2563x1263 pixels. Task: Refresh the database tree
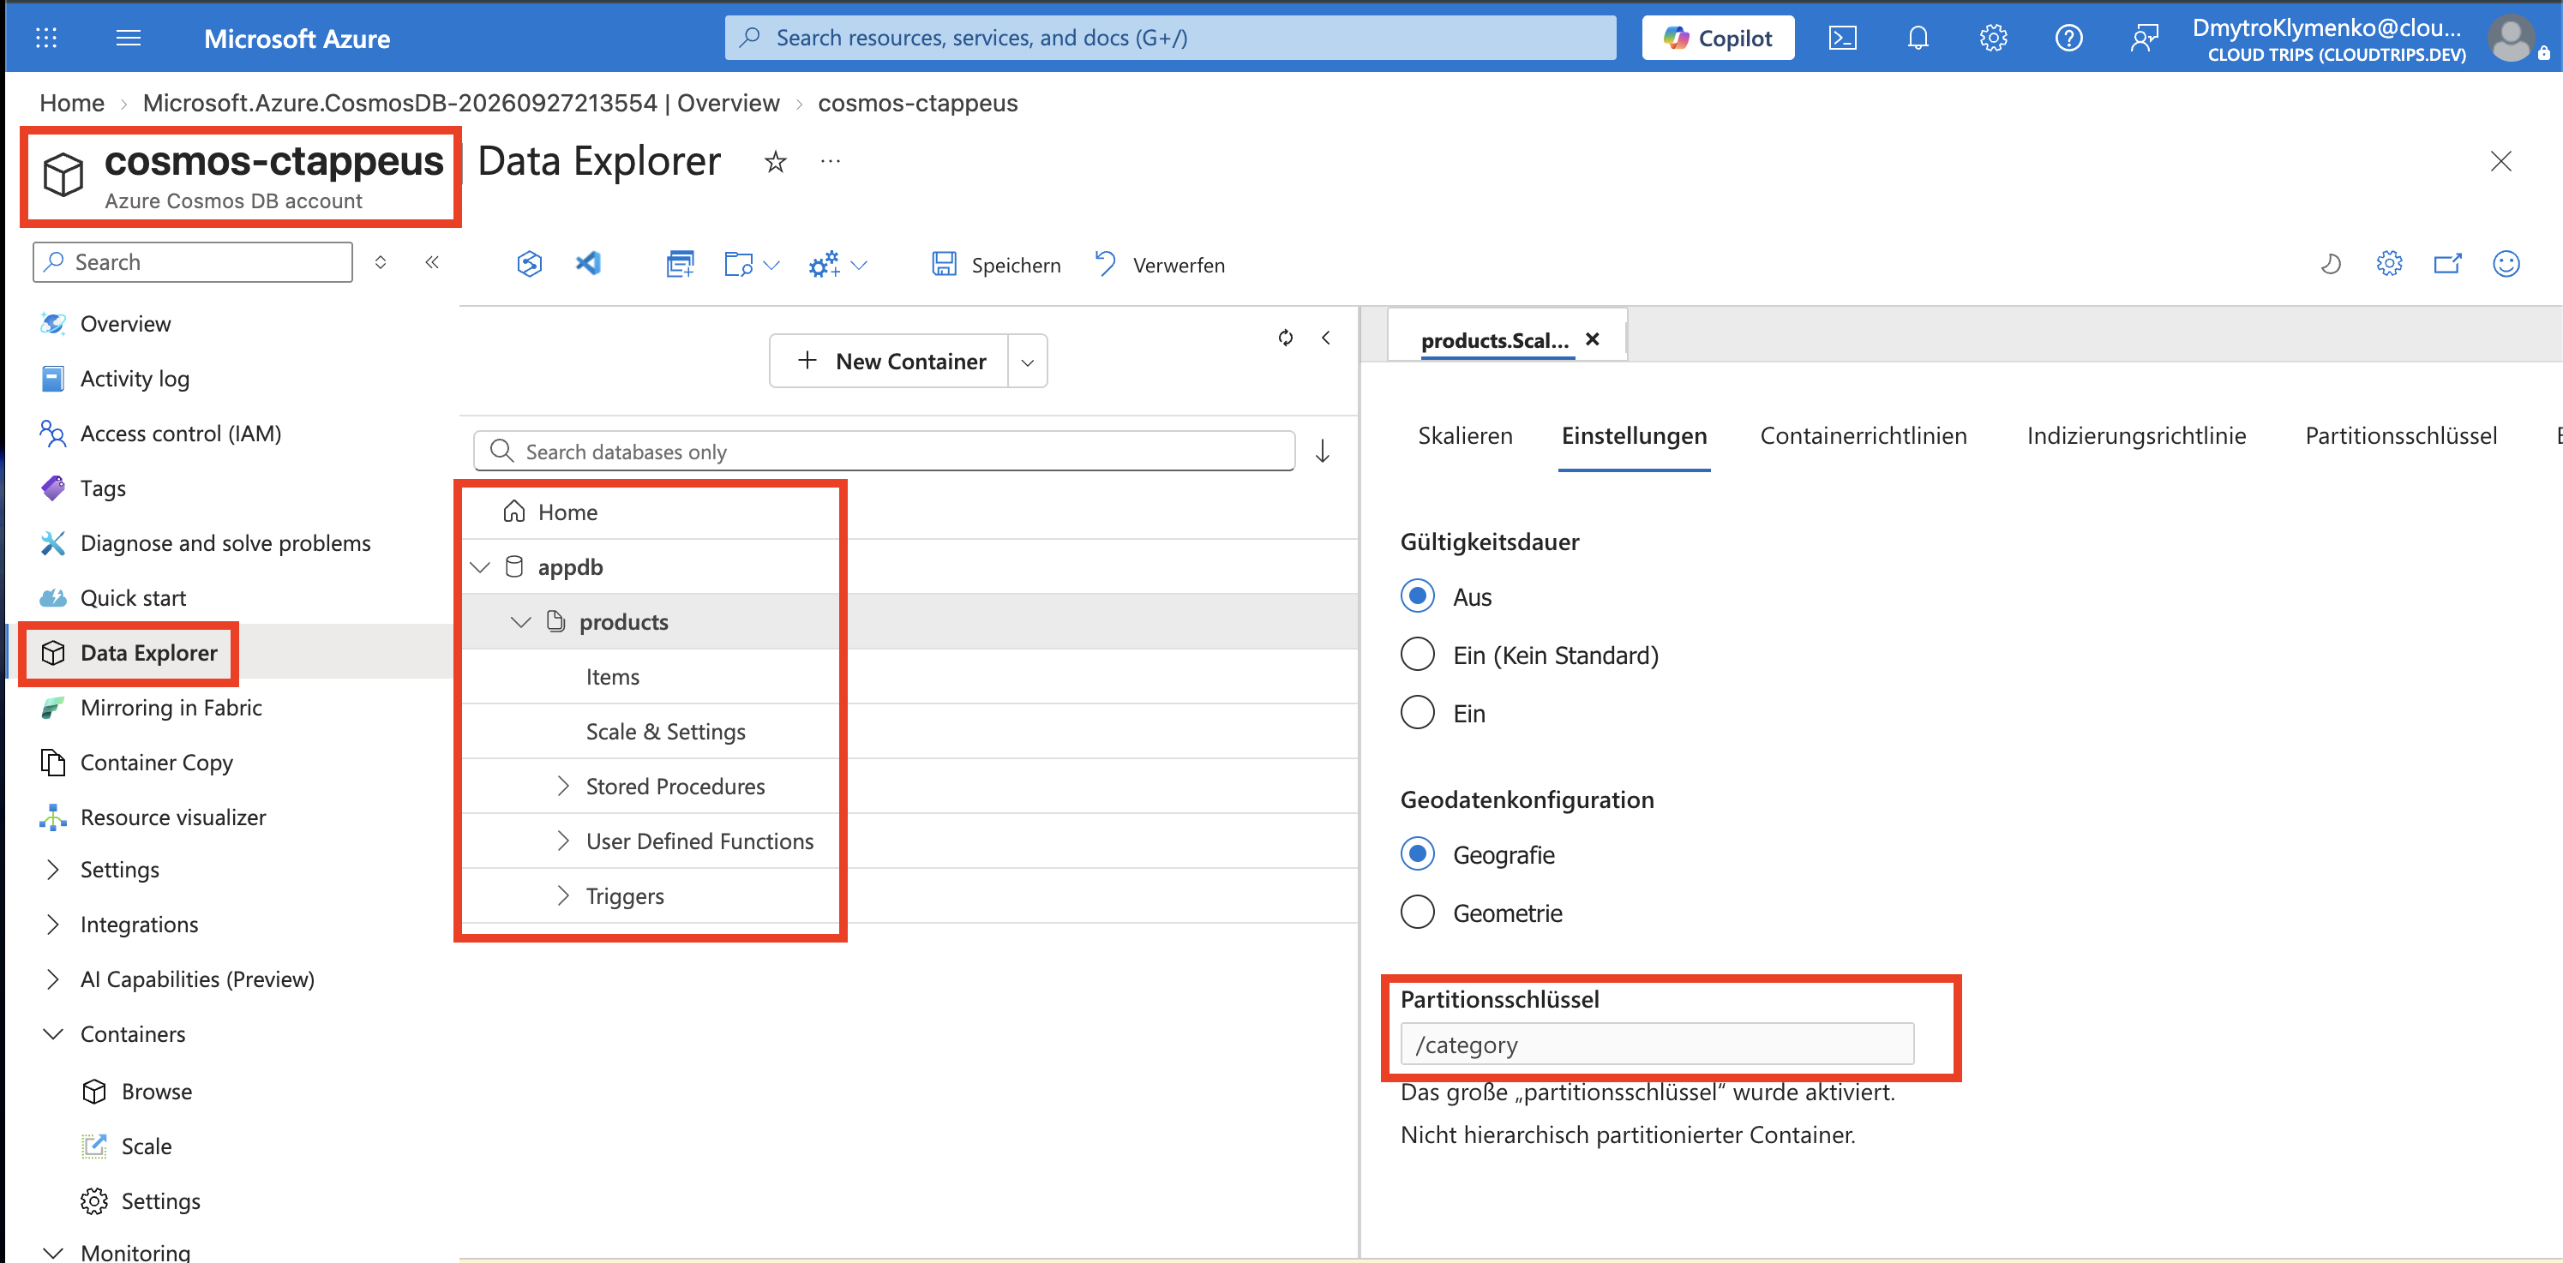coord(1286,337)
